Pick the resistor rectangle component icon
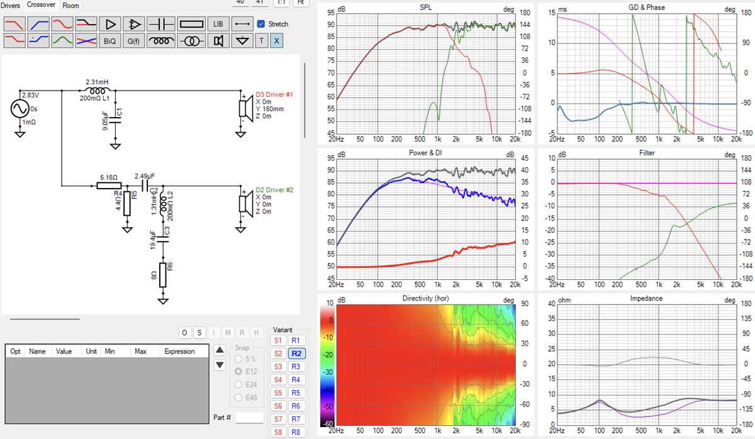This screenshot has width=755, height=439. coord(191,24)
